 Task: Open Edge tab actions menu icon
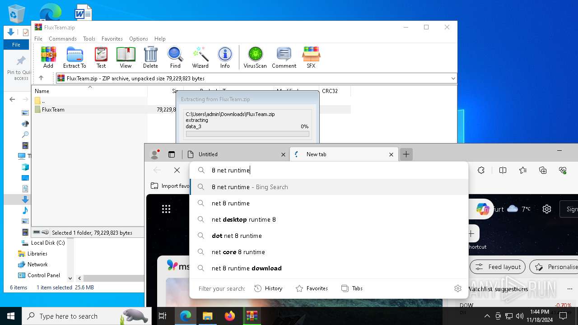click(172, 154)
